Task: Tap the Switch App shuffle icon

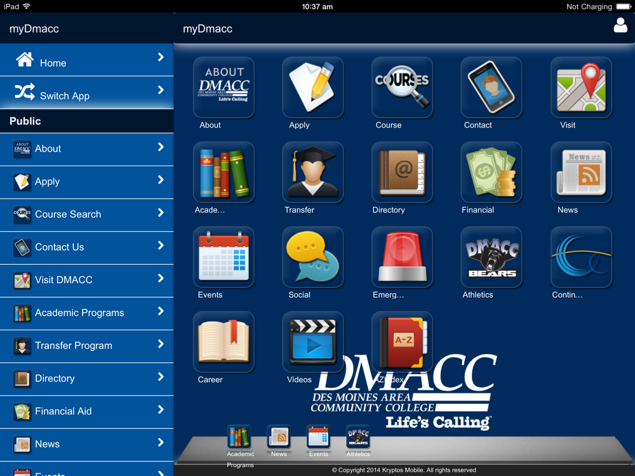Action: point(25,92)
